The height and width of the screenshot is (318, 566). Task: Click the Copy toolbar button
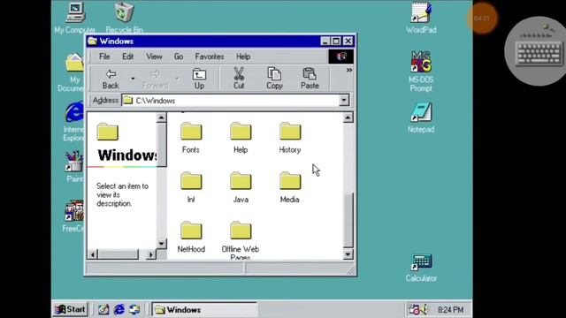[x=274, y=79]
